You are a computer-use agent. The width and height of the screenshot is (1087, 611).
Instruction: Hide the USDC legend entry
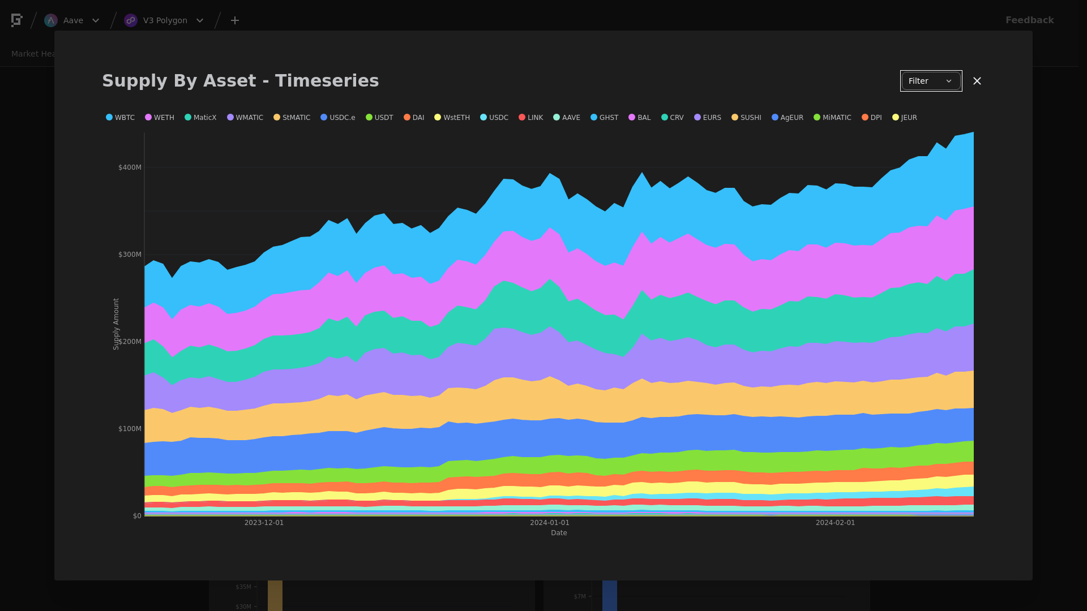pyautogui.click(x=494, y=118)
